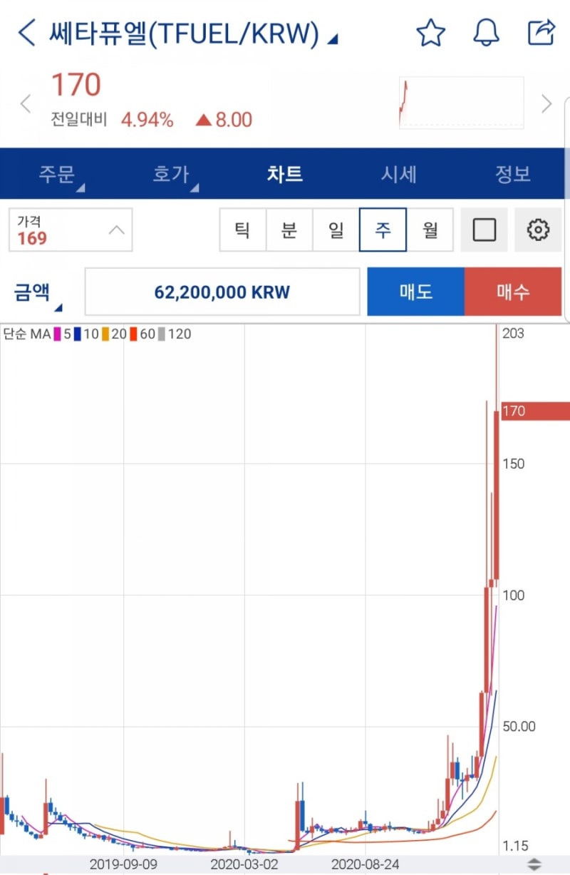Go back using the back arrow
Screen dimensions: 570x875
click(26, 32)
